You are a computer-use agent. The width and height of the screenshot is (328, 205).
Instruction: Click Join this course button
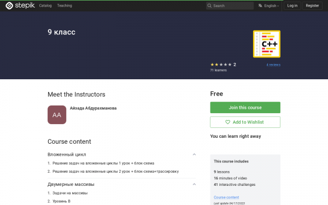tap(245, 108)
